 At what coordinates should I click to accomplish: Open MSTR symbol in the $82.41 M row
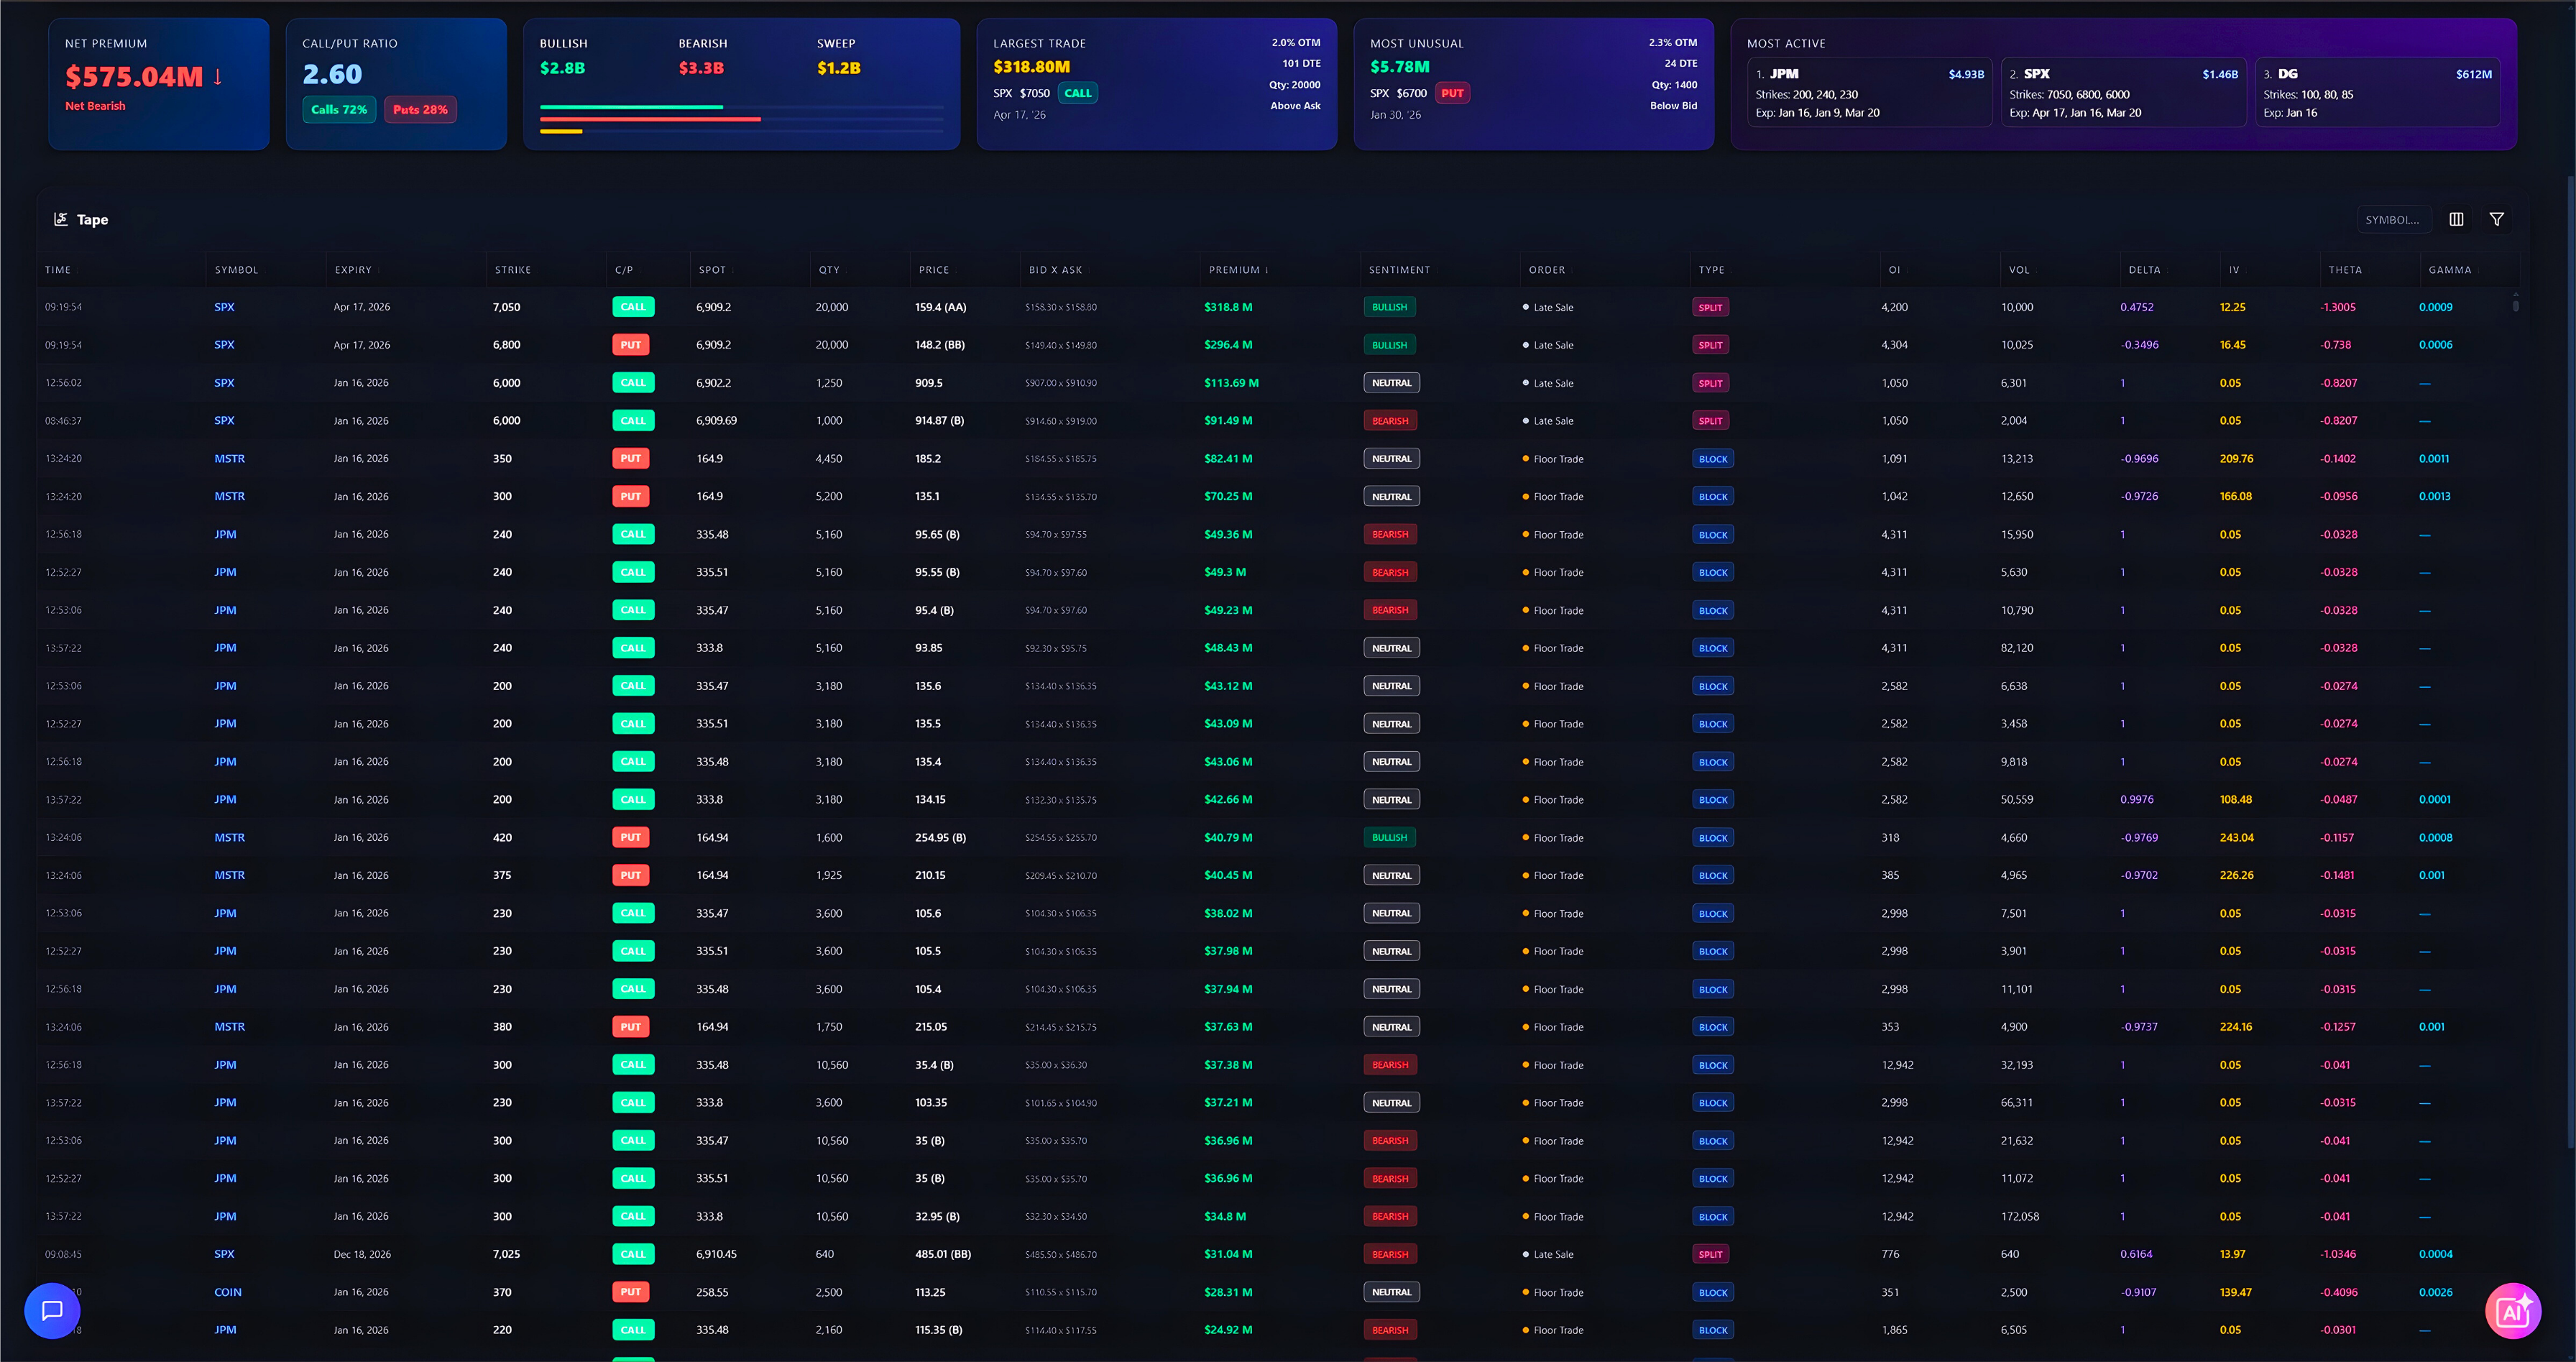pos(229,459)
